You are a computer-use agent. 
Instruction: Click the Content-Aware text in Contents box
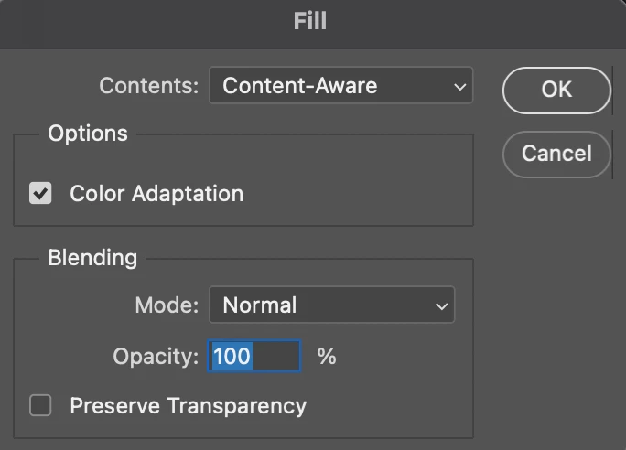[x=300, y=86]
